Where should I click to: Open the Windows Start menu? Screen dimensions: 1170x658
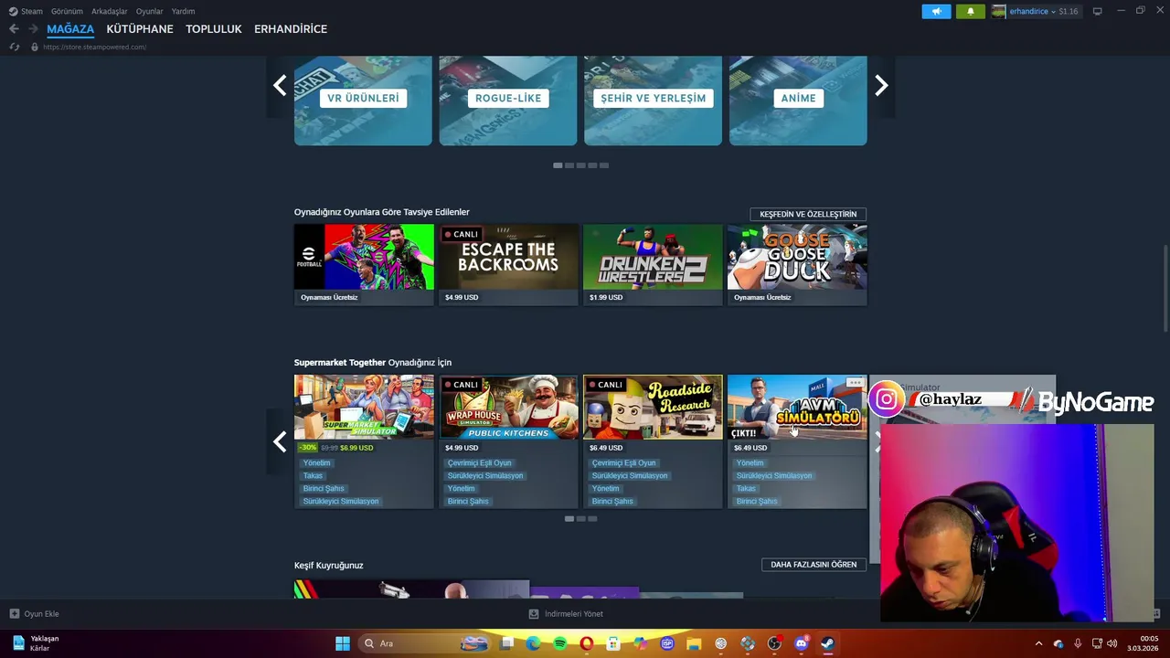tap(343, 643)
